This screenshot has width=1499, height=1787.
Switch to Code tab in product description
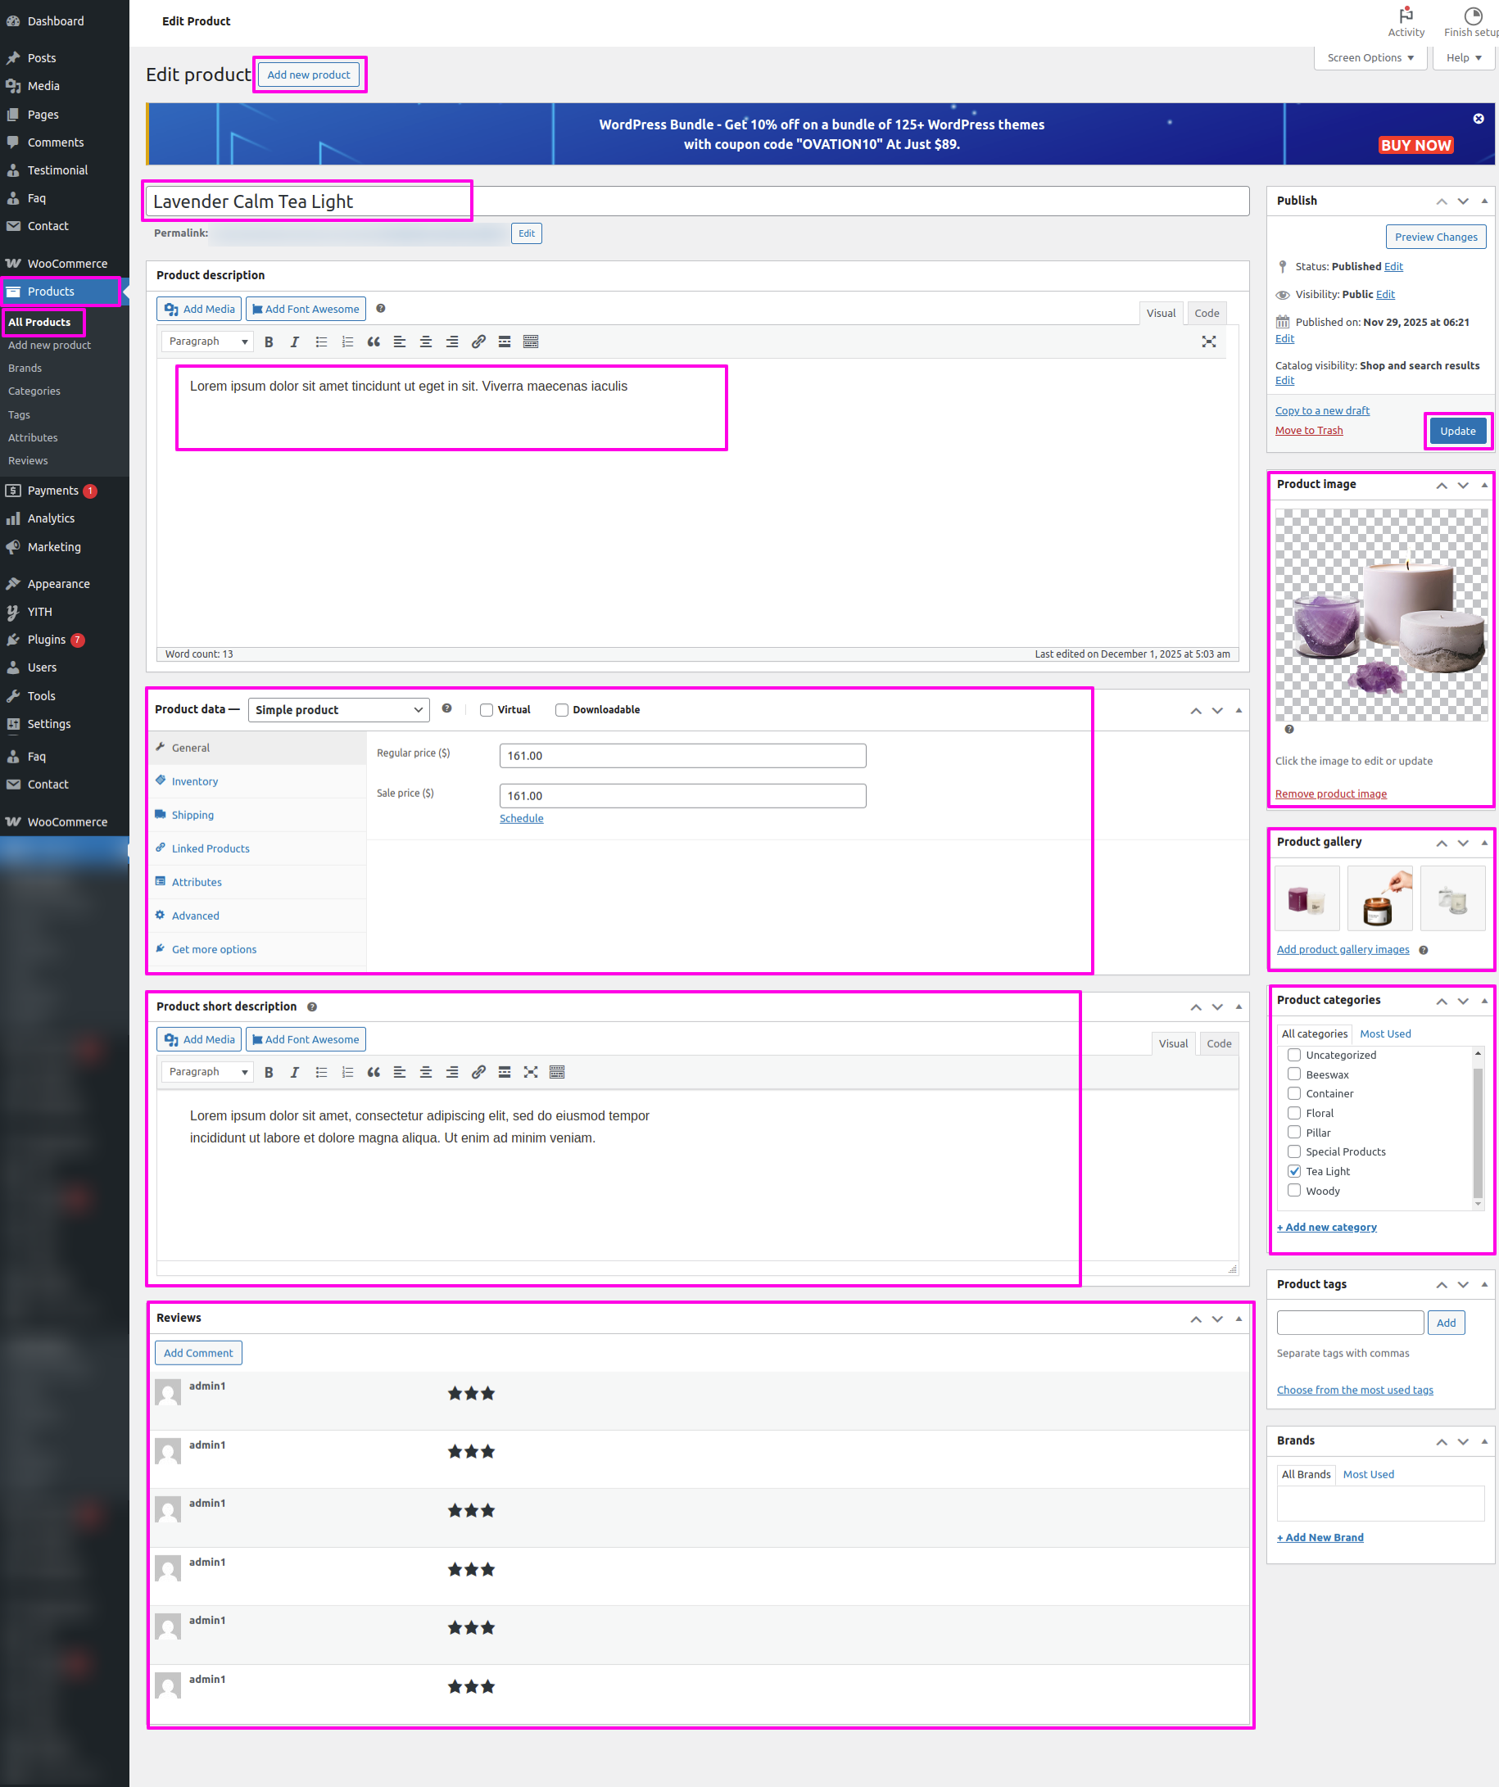point(1207,313)
